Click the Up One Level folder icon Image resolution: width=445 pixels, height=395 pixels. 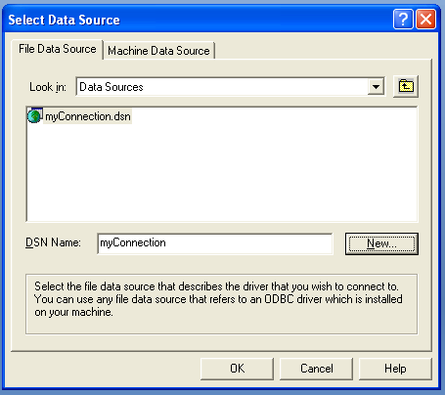406,86
